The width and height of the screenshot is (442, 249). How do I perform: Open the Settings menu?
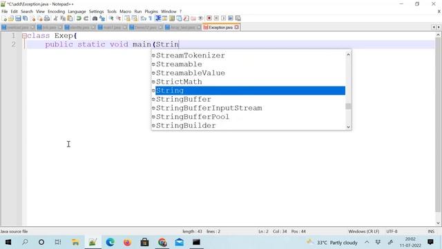[96, 12]
